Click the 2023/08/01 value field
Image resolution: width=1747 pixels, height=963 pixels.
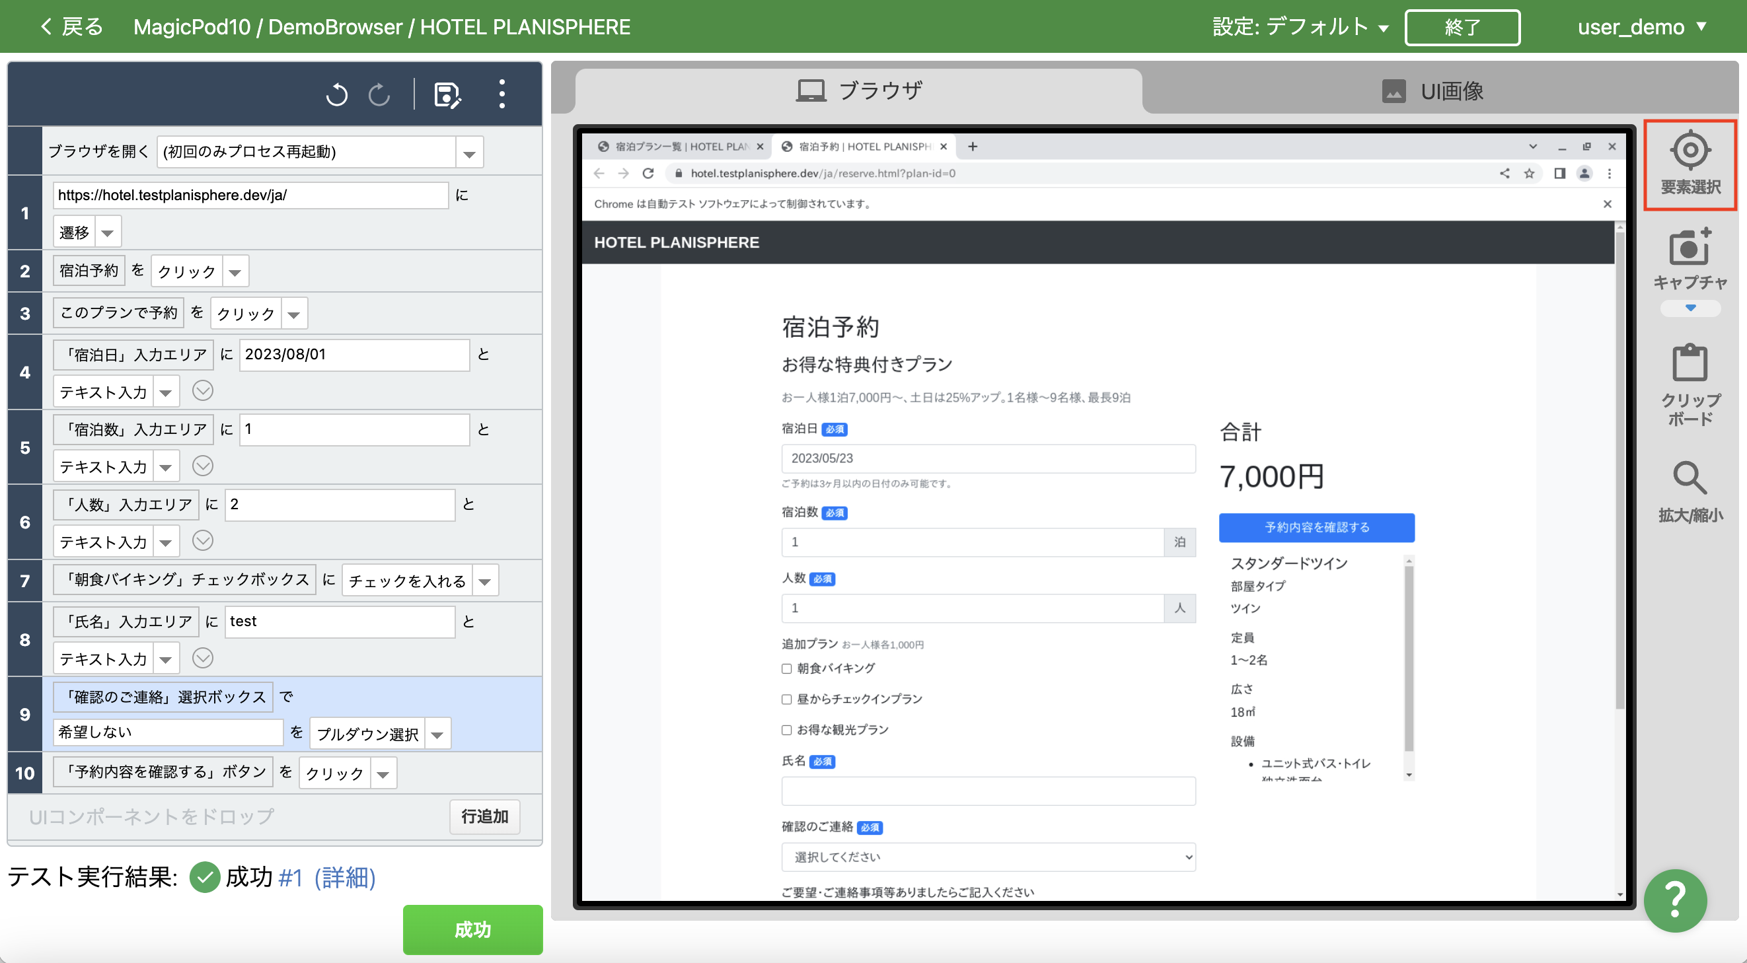tap(354, 355)
